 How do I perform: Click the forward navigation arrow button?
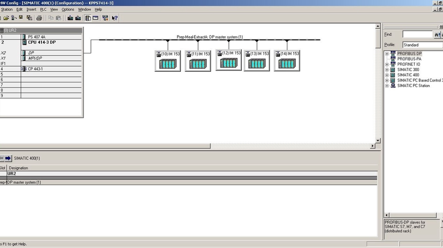coord(8,158)
